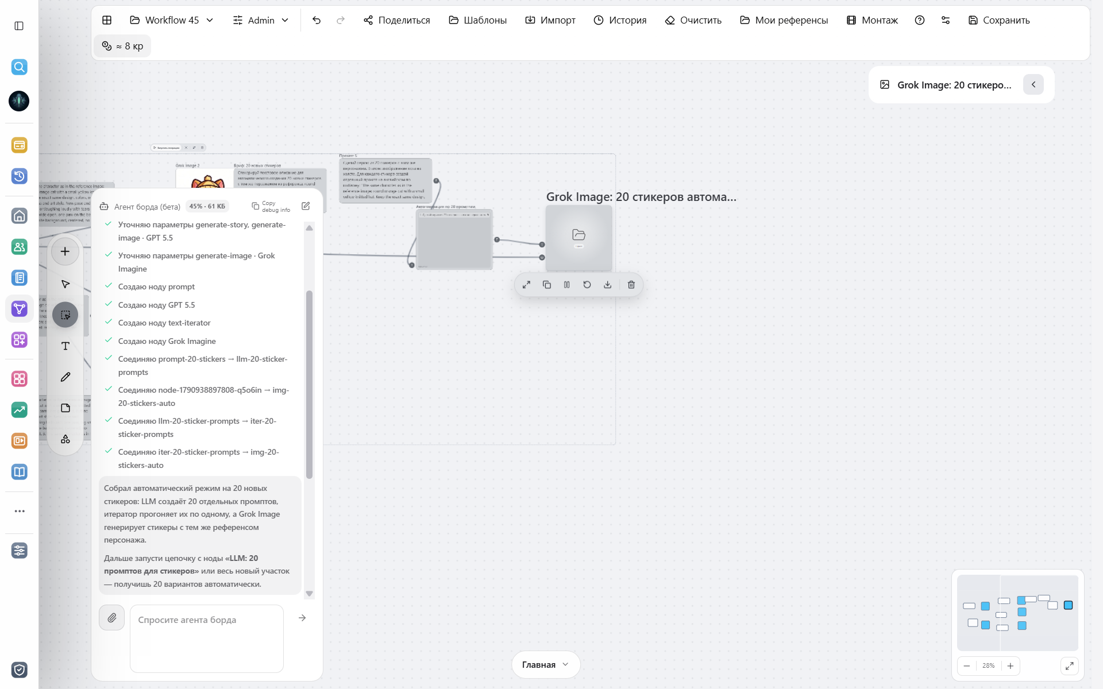Pause the selected node
The image size is (1103, 689).
(x=567, y=285)
